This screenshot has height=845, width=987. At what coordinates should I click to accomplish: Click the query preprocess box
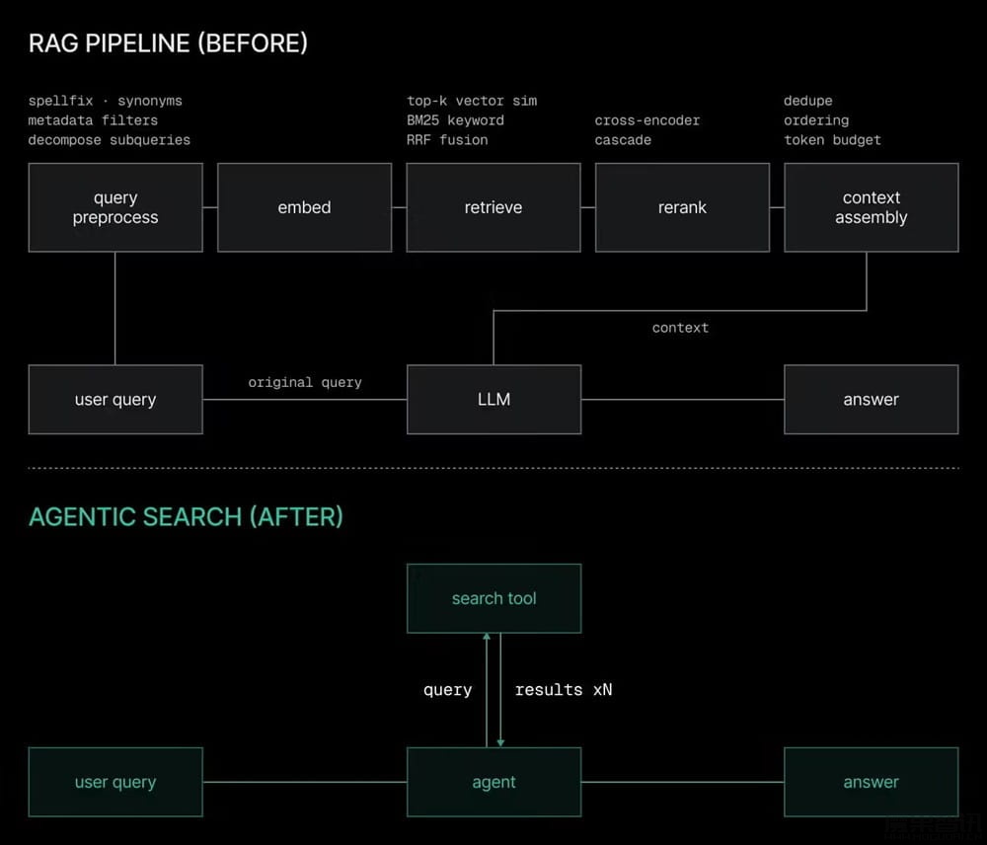[x=115, y=207]
